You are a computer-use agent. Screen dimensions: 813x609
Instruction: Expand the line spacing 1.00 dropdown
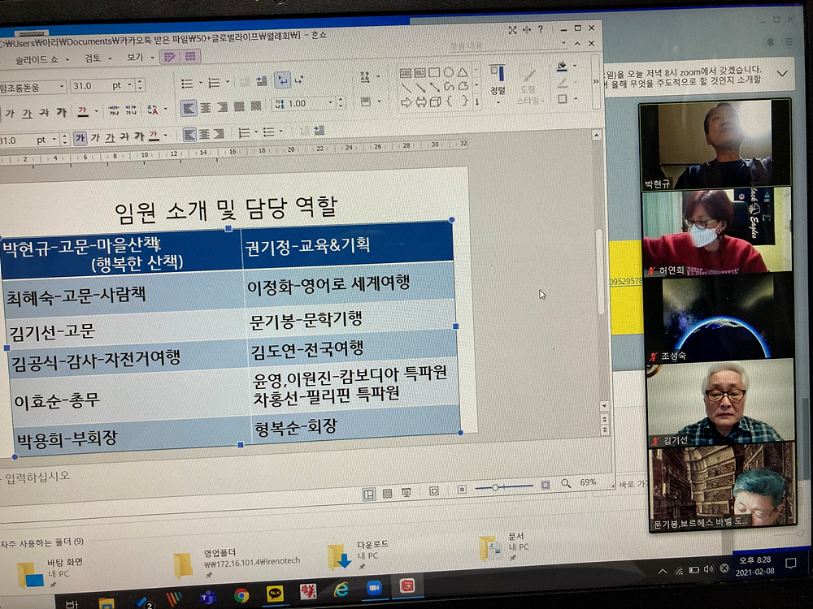click(331, 103)
